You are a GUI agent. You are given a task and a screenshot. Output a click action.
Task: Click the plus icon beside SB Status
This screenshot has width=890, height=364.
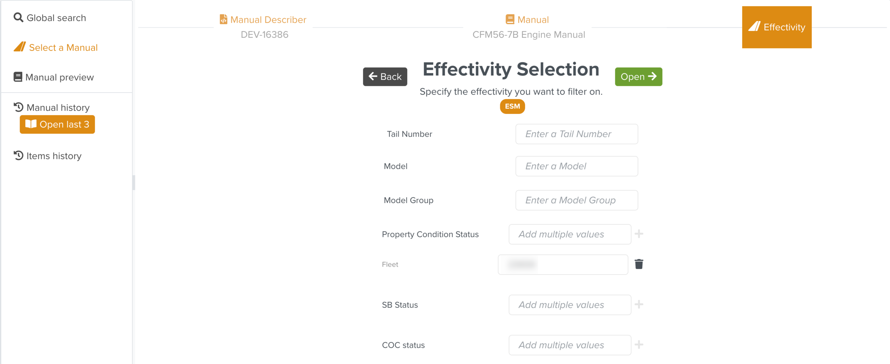639,305
